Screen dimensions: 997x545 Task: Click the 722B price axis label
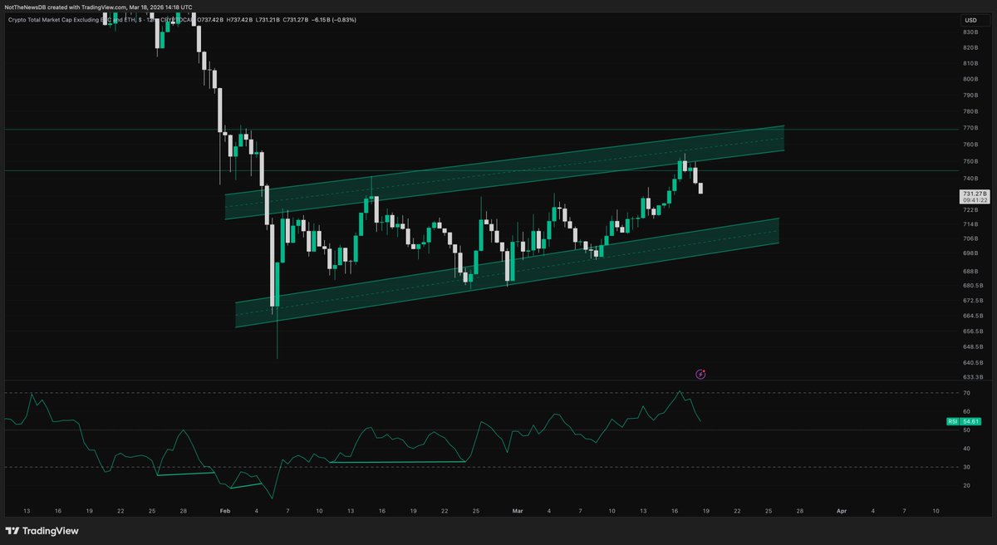pos(970,209)
